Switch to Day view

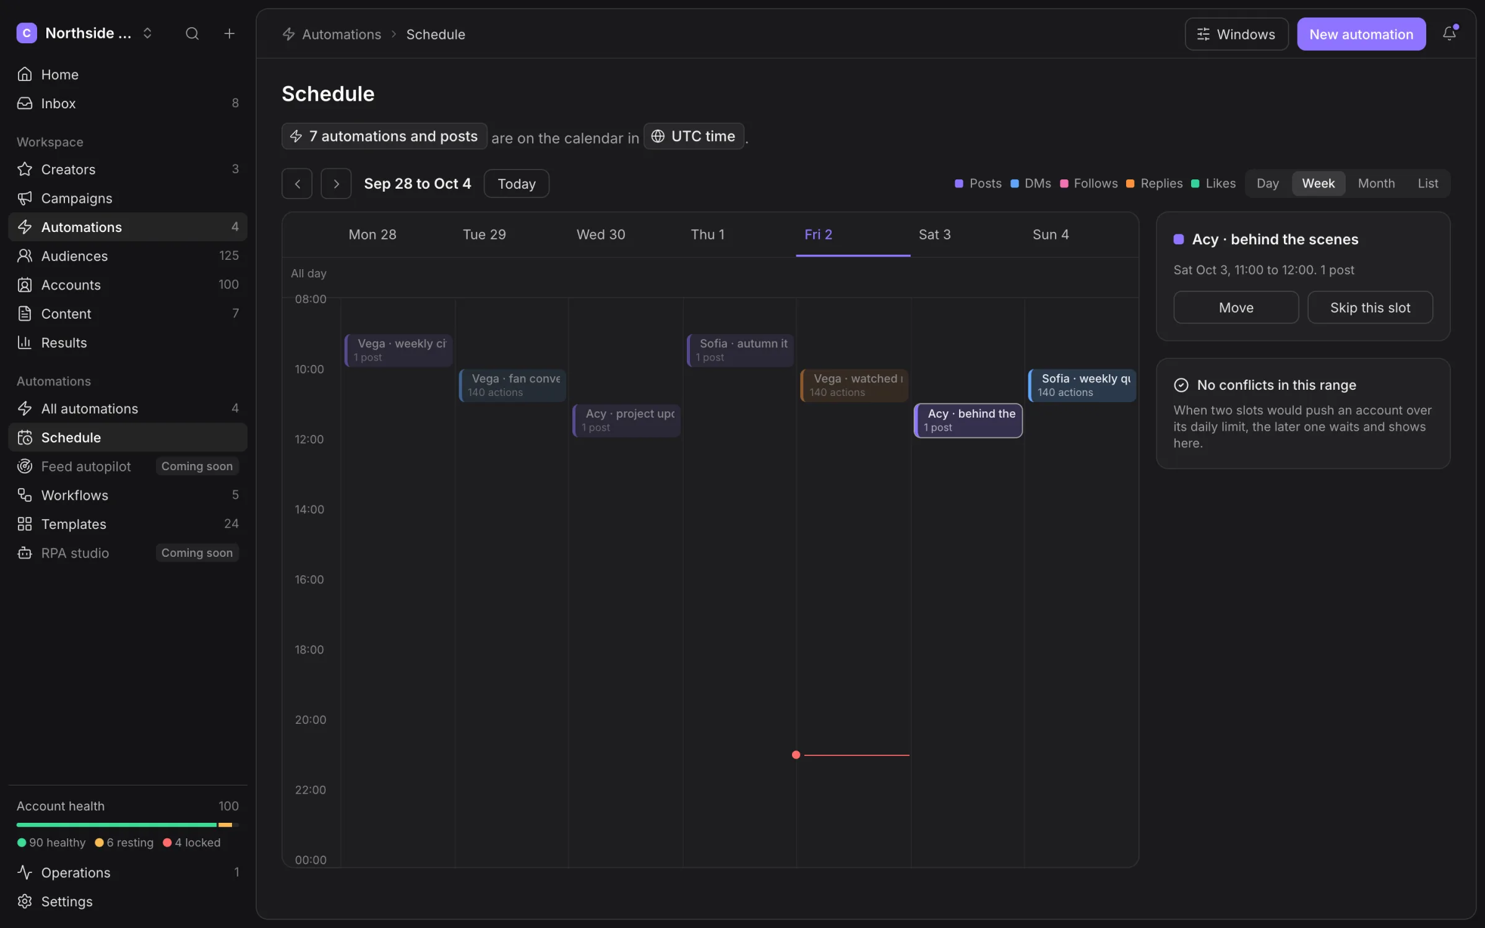pyautogui.click(x=1267, y=183)
